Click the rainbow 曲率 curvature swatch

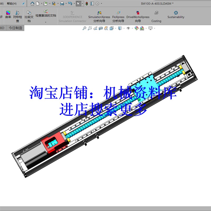point(8,13)
